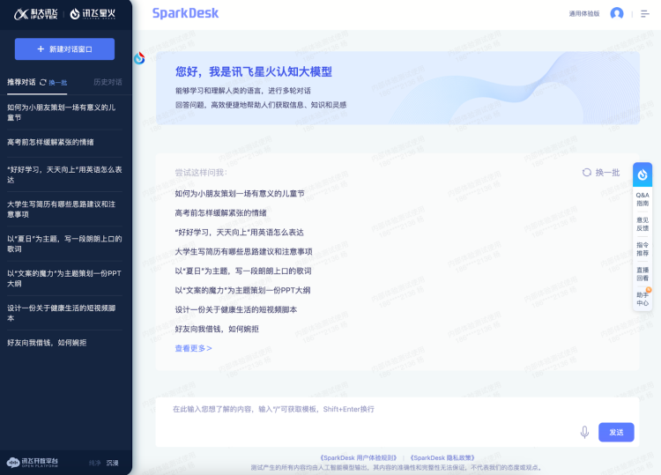The image size is (661, 475).
Task: Click 通用体验版 label in header
Action: pos(583,13)
